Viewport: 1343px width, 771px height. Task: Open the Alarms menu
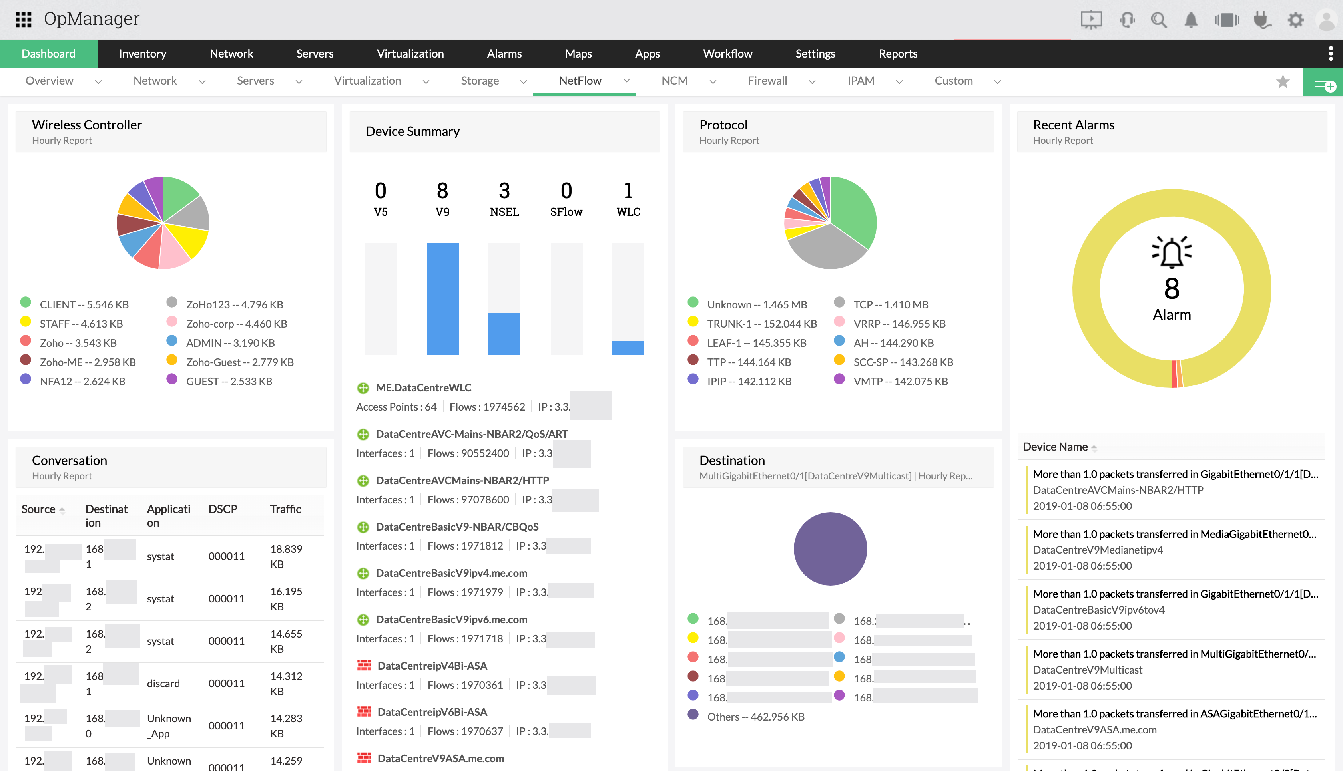pyautogui.click(x=504, y=54)
